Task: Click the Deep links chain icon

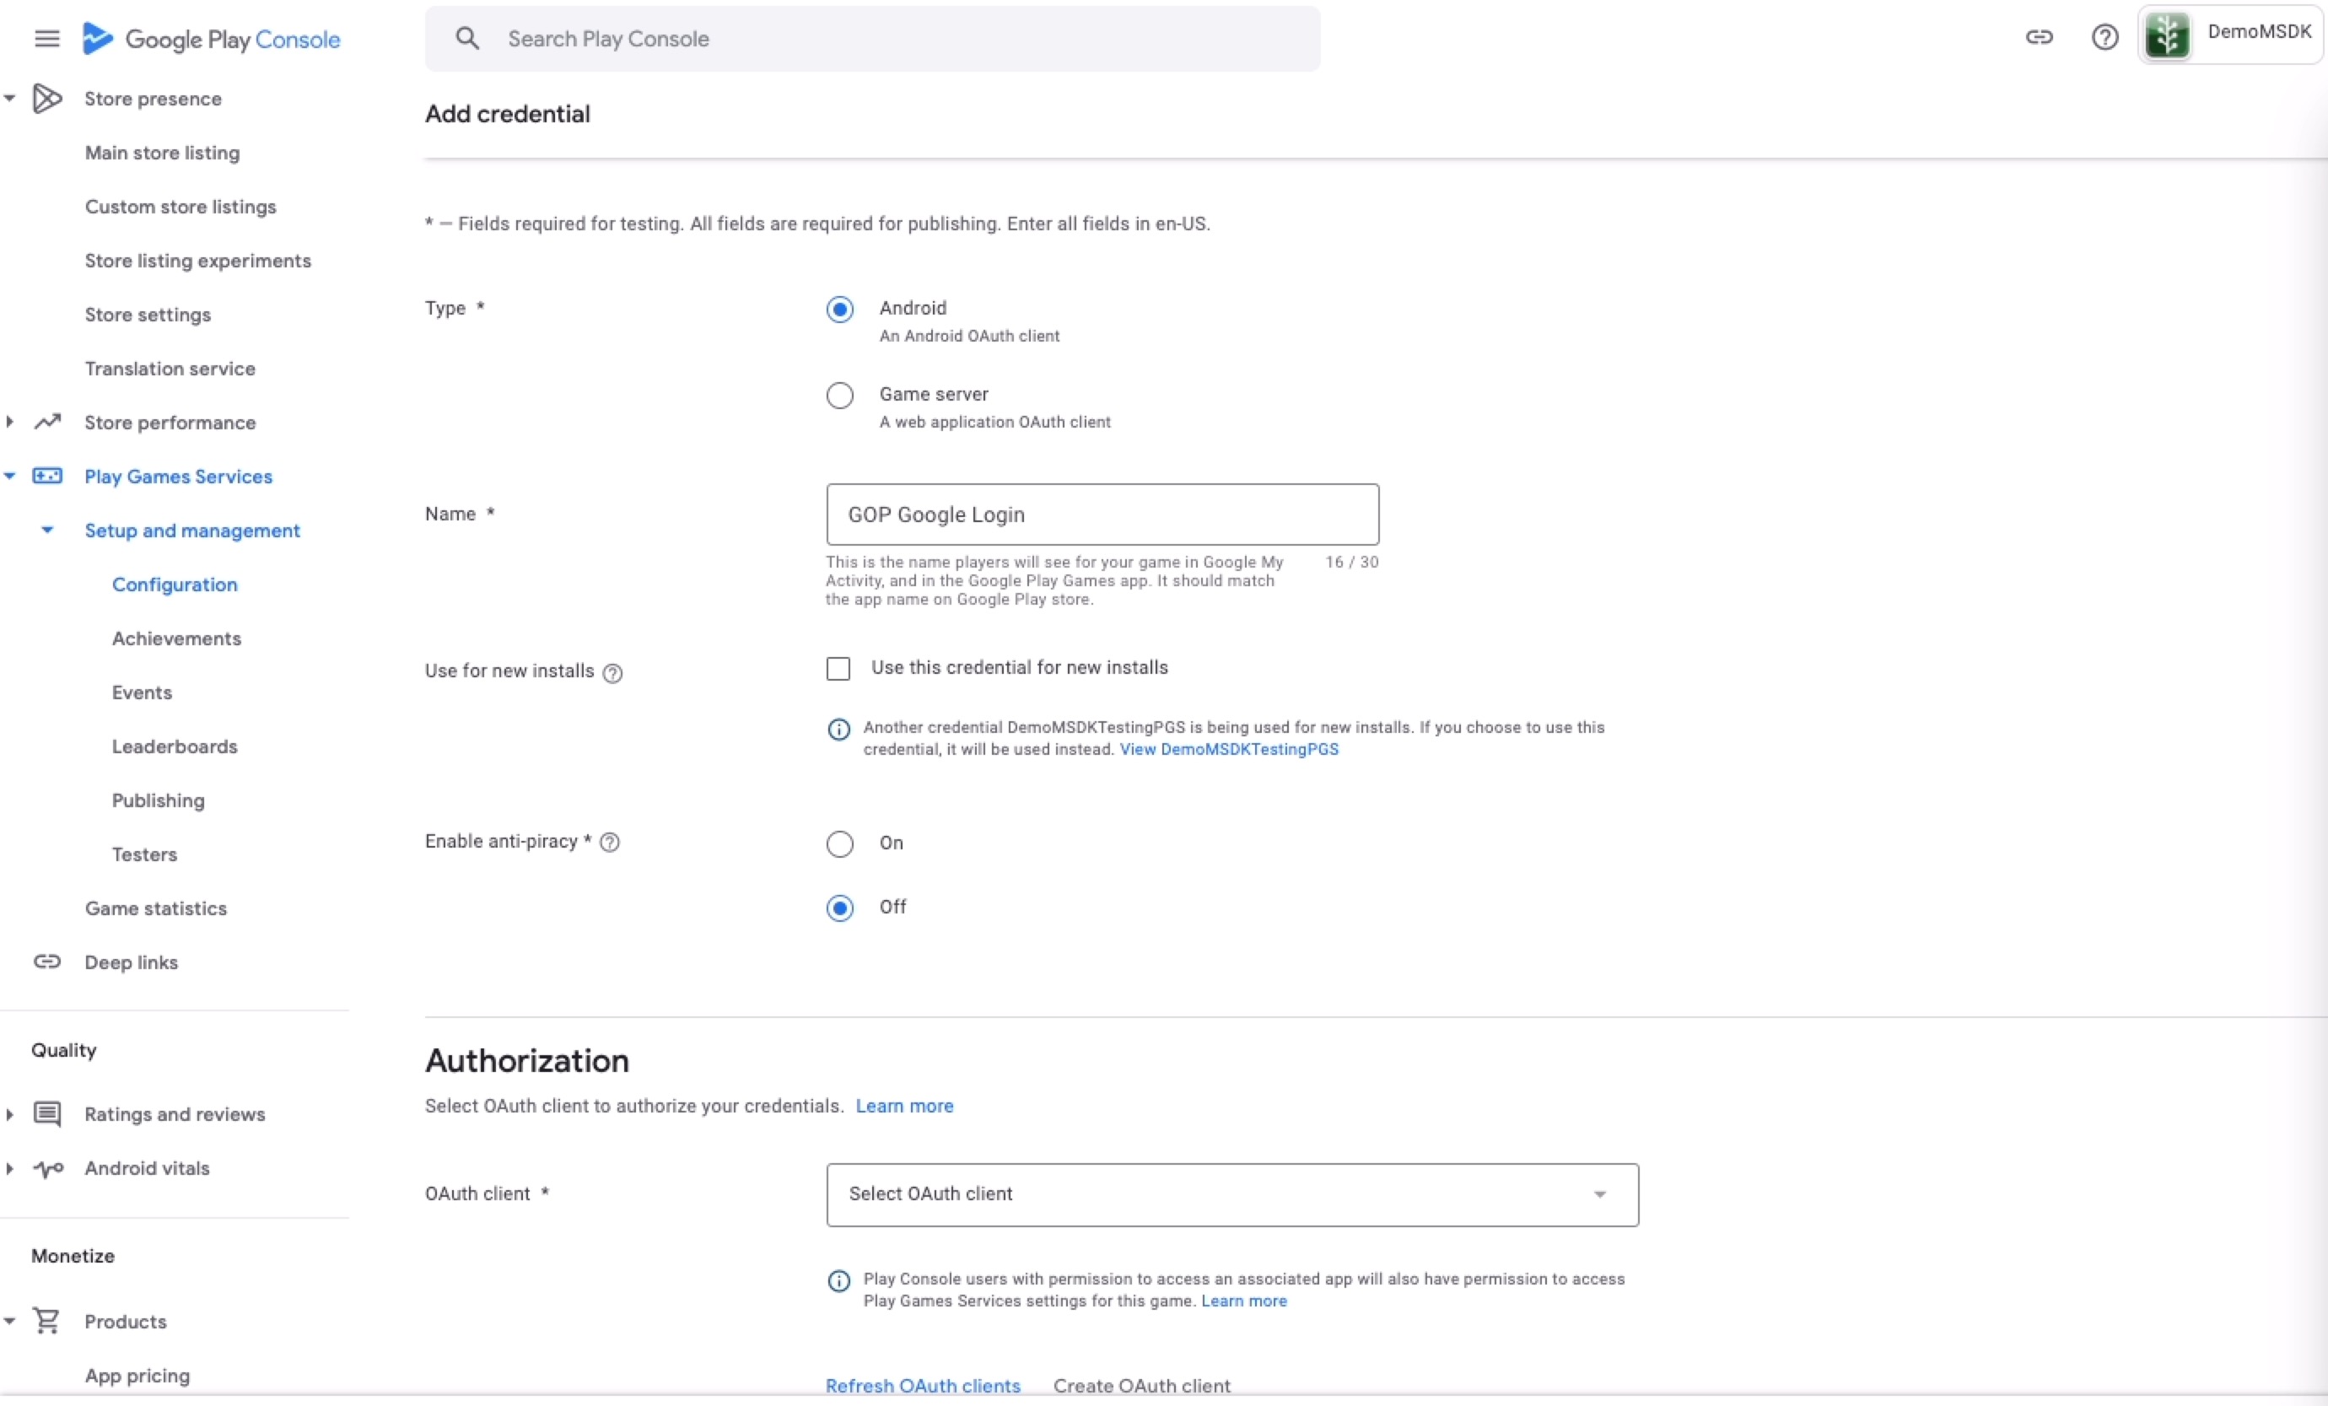Action: coord(47,962)
